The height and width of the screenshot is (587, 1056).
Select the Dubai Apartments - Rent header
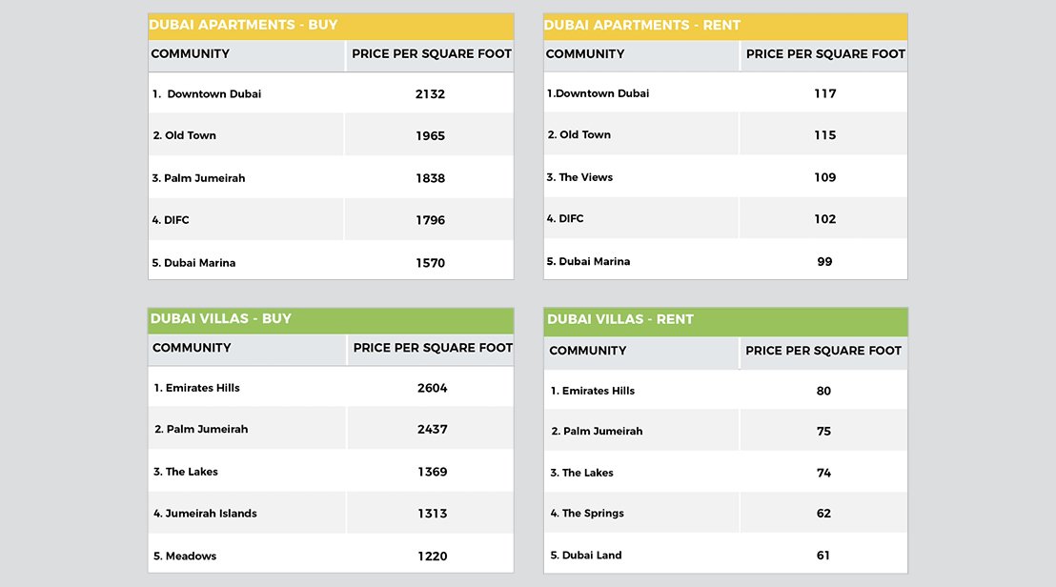tap(725, 26)
